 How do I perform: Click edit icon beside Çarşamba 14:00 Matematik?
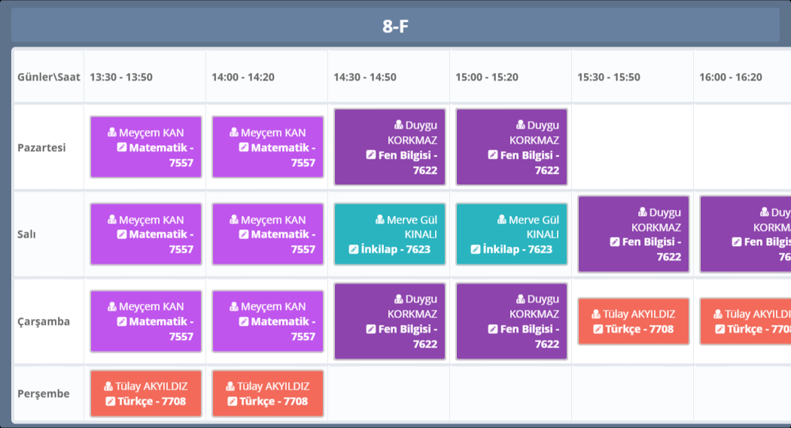pyautogui.click(x=243, y=321)
